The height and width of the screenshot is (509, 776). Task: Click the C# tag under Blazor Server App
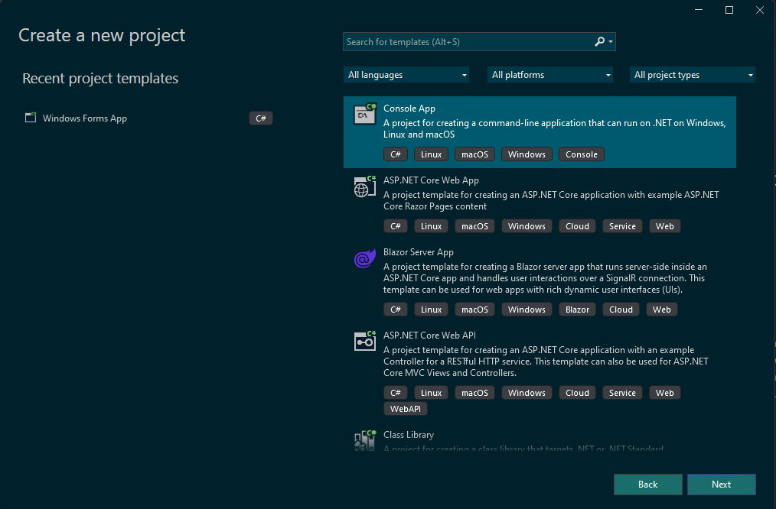(396, 310)
